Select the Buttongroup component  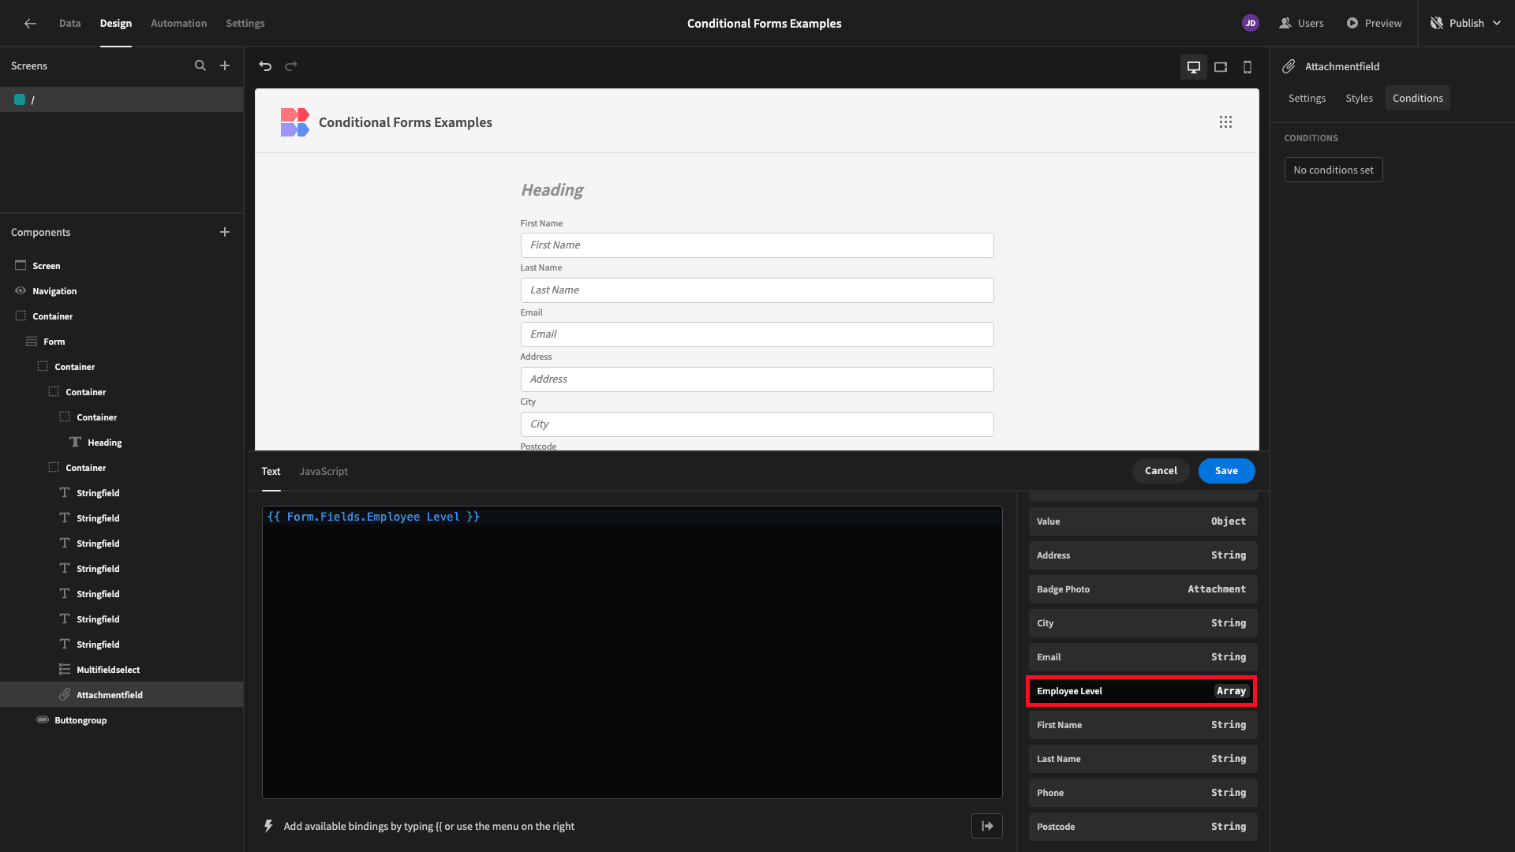coord(80,720)
